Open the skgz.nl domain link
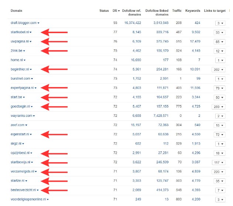The width and height of the screenshot is (233, 206). (16, 144)
